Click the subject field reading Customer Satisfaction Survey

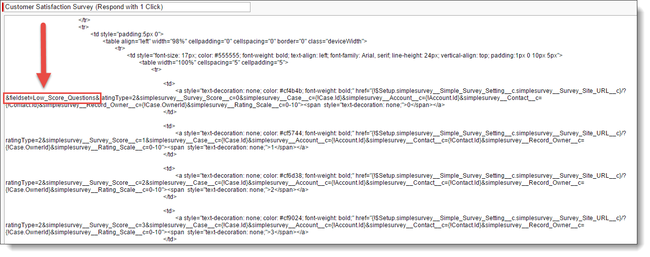click(x=126, y=7)
